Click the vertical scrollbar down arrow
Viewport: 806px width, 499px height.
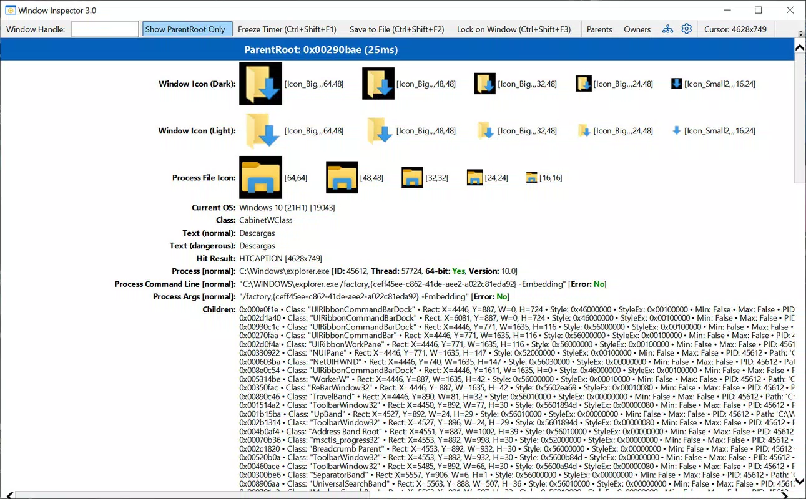(x=800, y=482)
